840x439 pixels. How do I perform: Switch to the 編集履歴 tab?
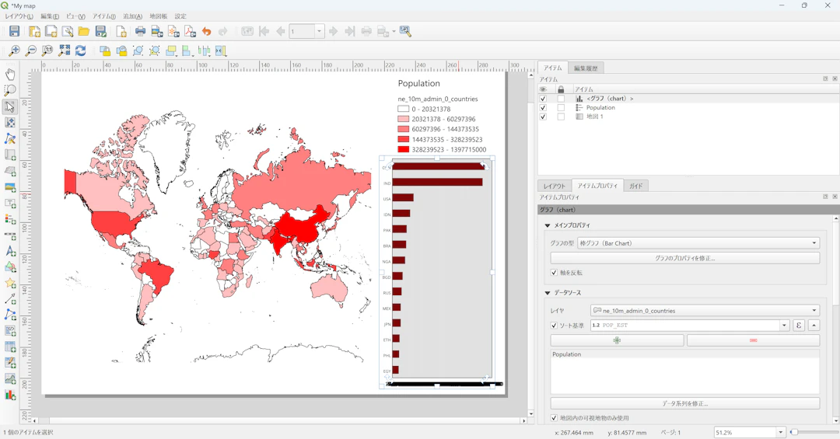(x=586, y=68)
